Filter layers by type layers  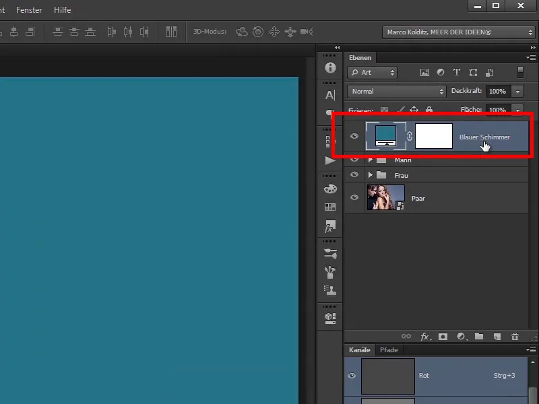[457, 72]
